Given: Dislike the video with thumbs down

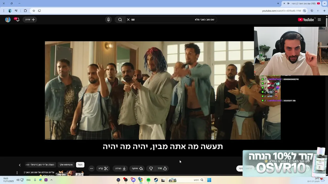Looking at the screenshot, I should tap(151, 168).
